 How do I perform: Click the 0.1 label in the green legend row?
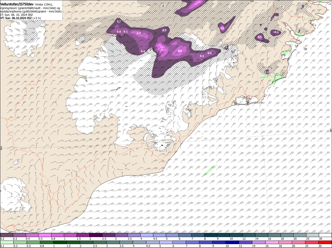click(x=2, y=246)
